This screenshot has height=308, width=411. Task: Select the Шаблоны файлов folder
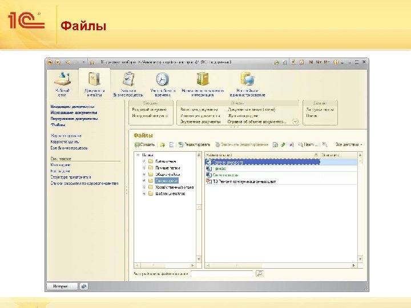[170, 194]
